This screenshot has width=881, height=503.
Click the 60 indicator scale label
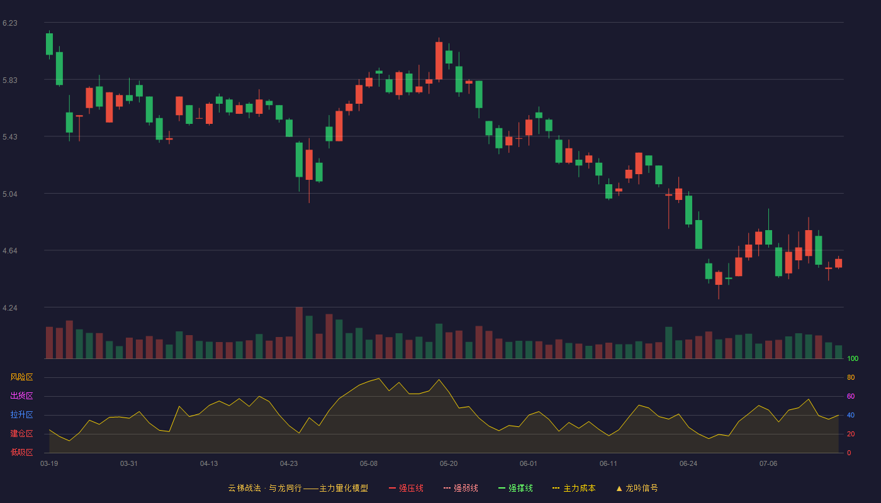pos(851,396)
